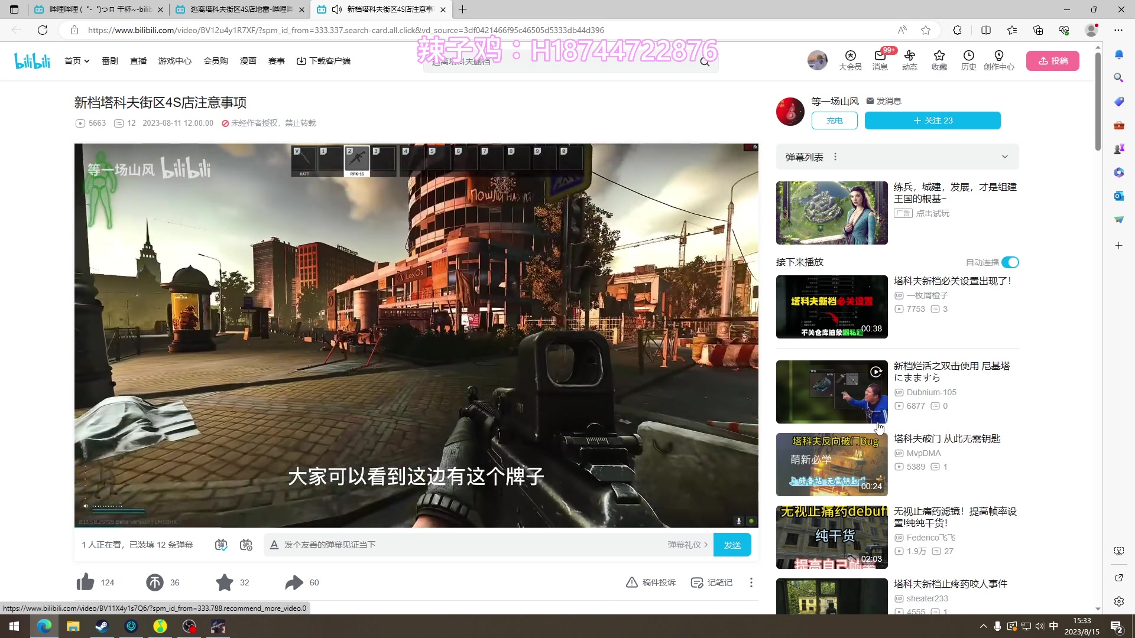The image size is (1135, 638).
Task: Open the 大会员 icon
Action: pos(850,60)
